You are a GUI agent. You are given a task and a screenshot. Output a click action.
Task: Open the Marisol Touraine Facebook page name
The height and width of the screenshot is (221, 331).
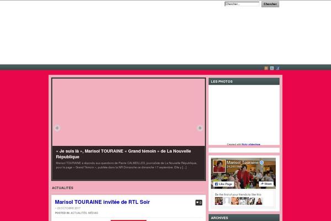(x=242, y=162)
